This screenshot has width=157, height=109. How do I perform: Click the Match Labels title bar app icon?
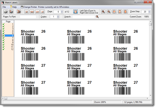3,3
